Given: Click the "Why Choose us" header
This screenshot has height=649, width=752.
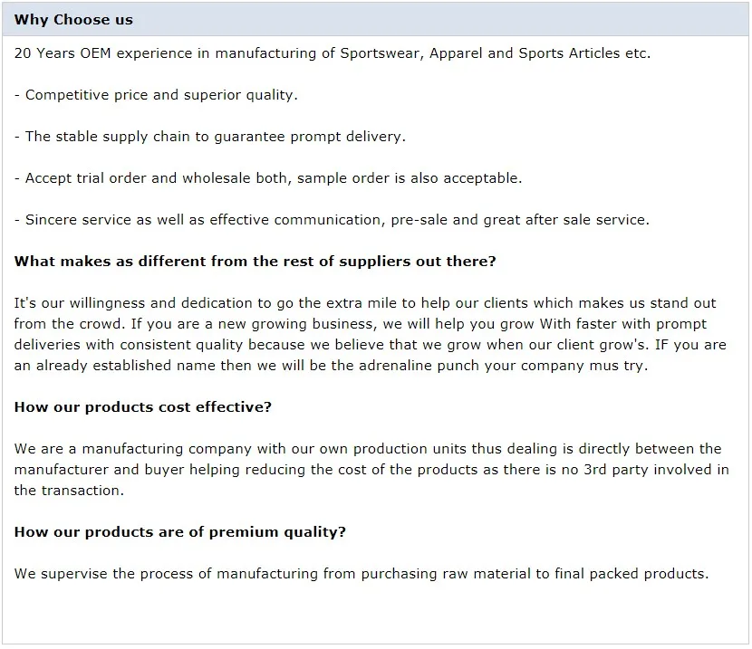Looking at the screenshot, I should 73,20.
